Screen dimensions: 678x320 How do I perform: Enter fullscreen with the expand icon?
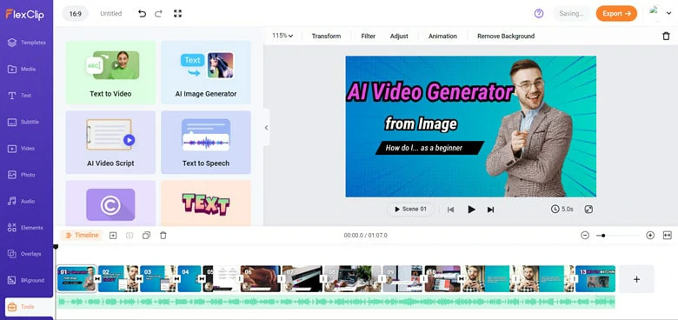pos(177,14)
